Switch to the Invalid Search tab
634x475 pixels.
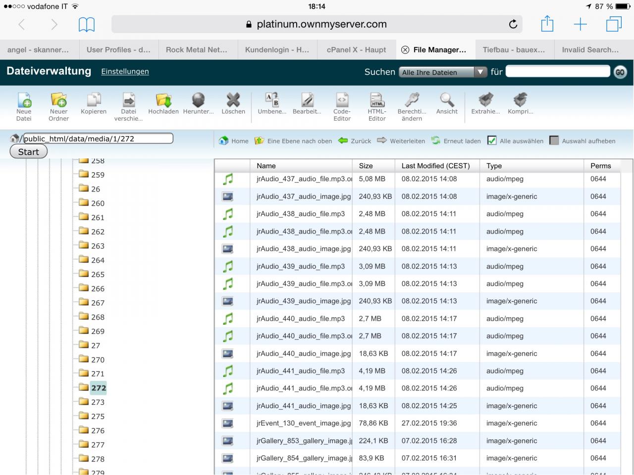(594, 50)
